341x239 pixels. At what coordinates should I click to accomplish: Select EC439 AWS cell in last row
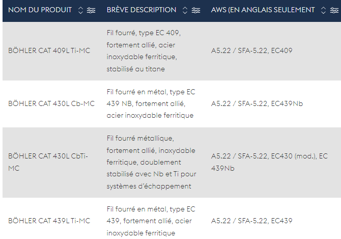tap(251, 221)
